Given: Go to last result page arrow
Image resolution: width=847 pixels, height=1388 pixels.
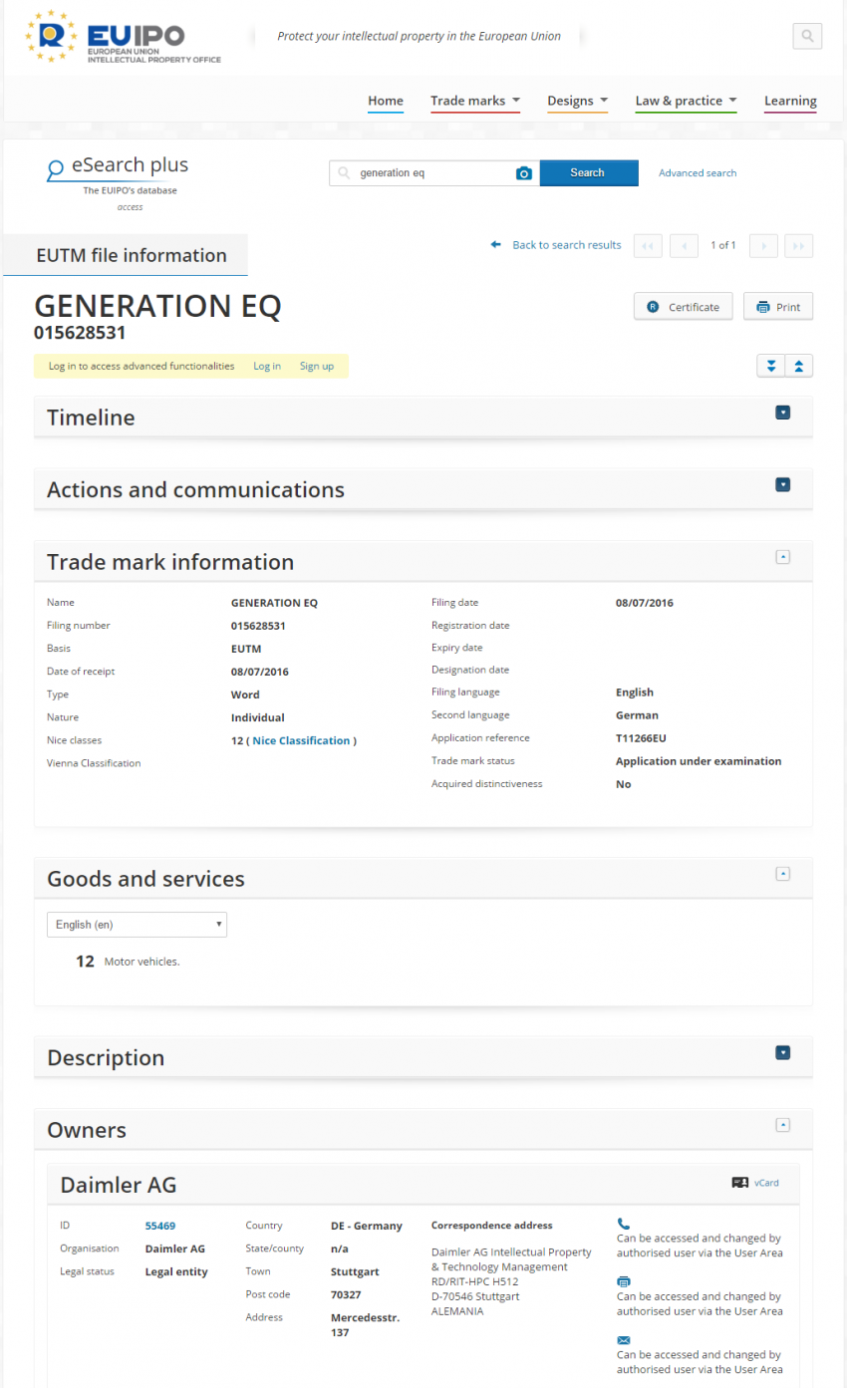Looking at the screenshot, I should (x=798, y=246).
